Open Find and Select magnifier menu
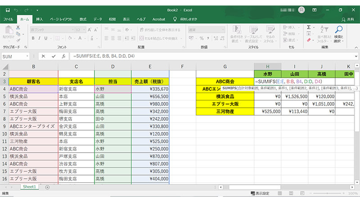This screenshot has height=202, width=360. (x=339, y=34)
